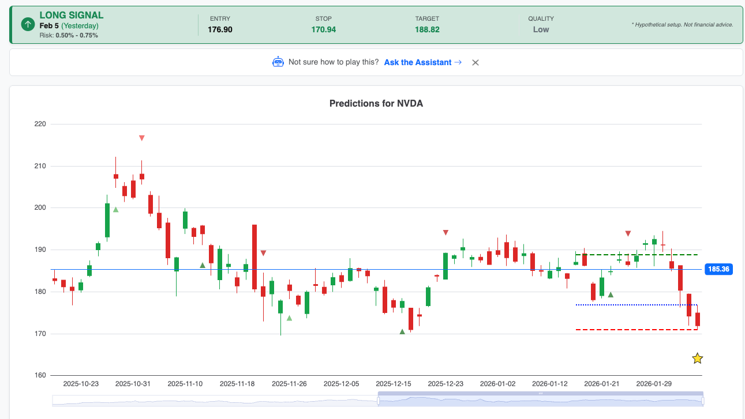Open the Ask the Assistant link
The image size is (745, 419).
pyautogui.click(x=422, y=62)
